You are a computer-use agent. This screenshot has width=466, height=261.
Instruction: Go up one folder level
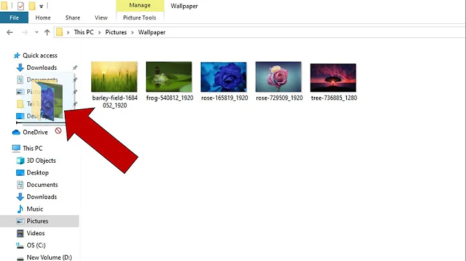click(x=47, y=32)
